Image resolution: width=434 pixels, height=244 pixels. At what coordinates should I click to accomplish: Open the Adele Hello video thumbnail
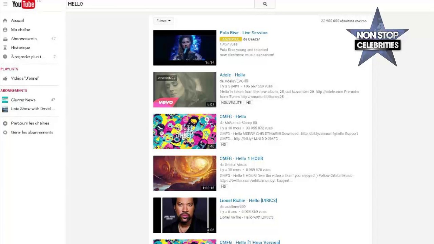tap(184, 90)
